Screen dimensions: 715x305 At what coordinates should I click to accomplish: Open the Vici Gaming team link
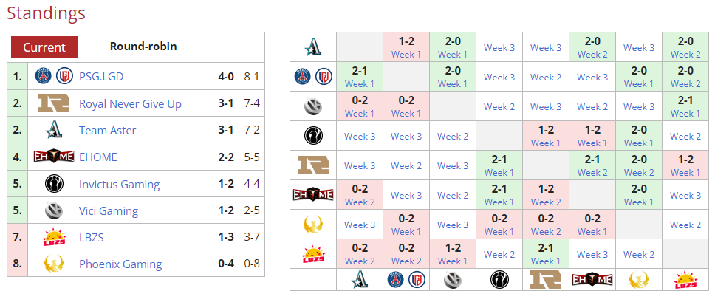(109, 211)
